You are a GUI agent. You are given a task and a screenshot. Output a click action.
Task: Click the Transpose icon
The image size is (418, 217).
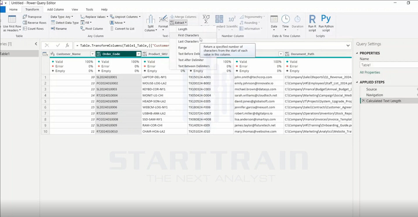pos(25,17)
